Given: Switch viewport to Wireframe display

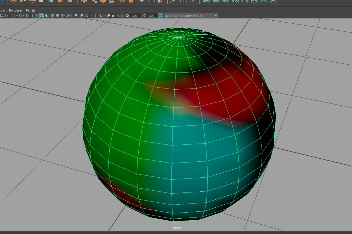Looking at the screenshot, I should click(x=37, y=16).
